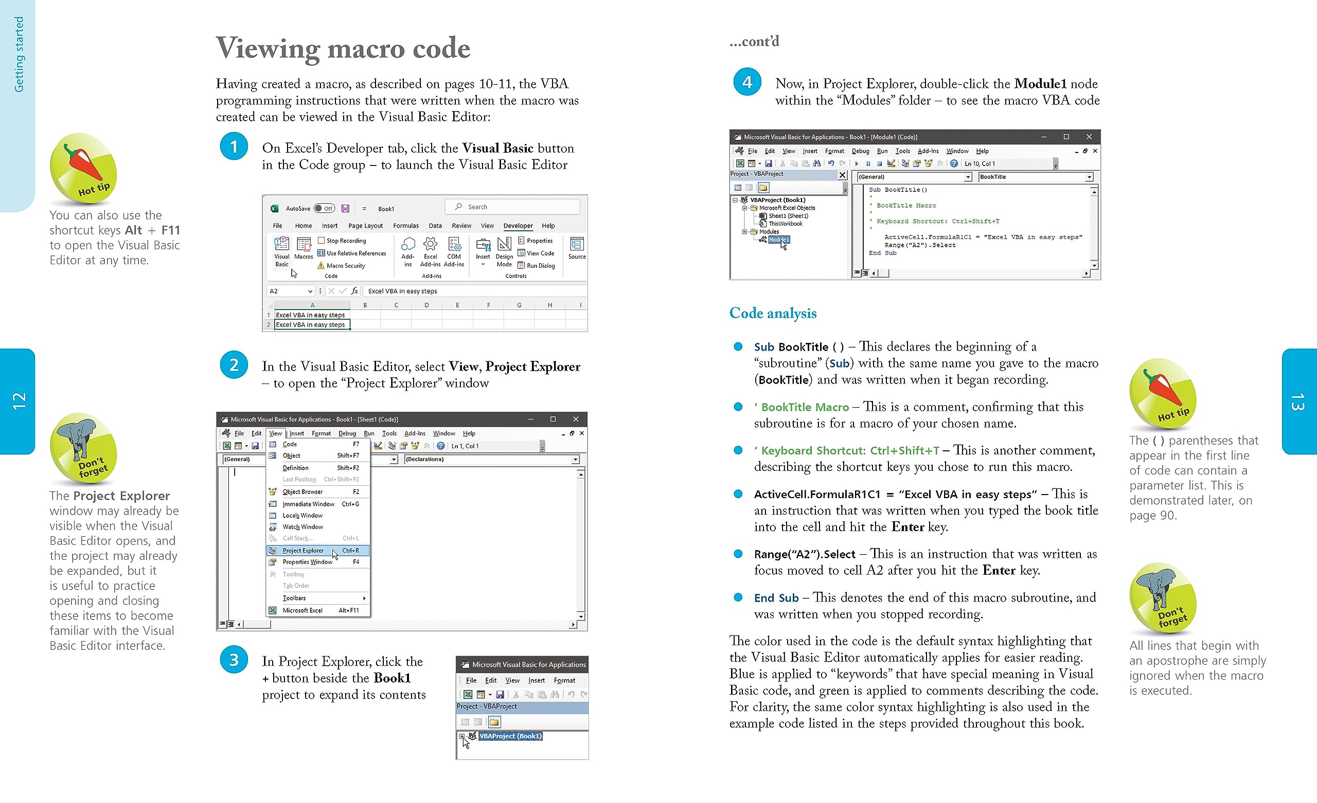
Task: Select Project Explorer in View menu
Action: (303, 550)
